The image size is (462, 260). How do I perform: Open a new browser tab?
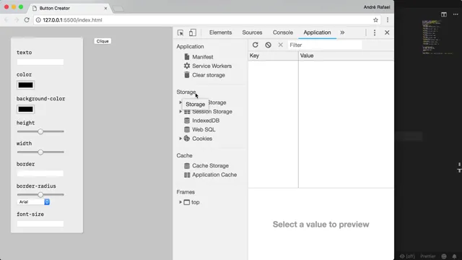pos(118,9)
